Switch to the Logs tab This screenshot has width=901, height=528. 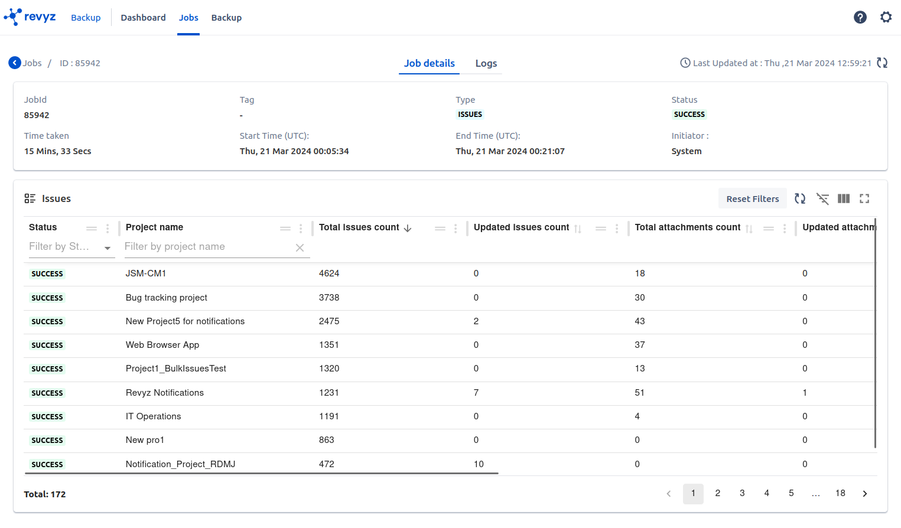[x=486, y=63]
